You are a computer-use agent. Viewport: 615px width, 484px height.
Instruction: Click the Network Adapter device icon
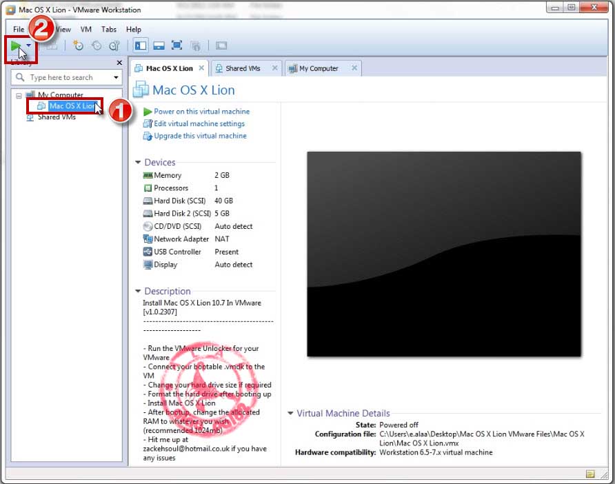(148, 239)
